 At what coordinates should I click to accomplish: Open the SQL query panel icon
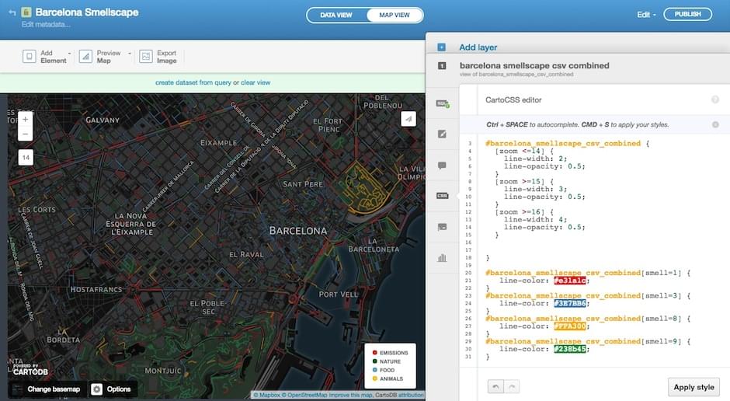click(x=442, y=103)
